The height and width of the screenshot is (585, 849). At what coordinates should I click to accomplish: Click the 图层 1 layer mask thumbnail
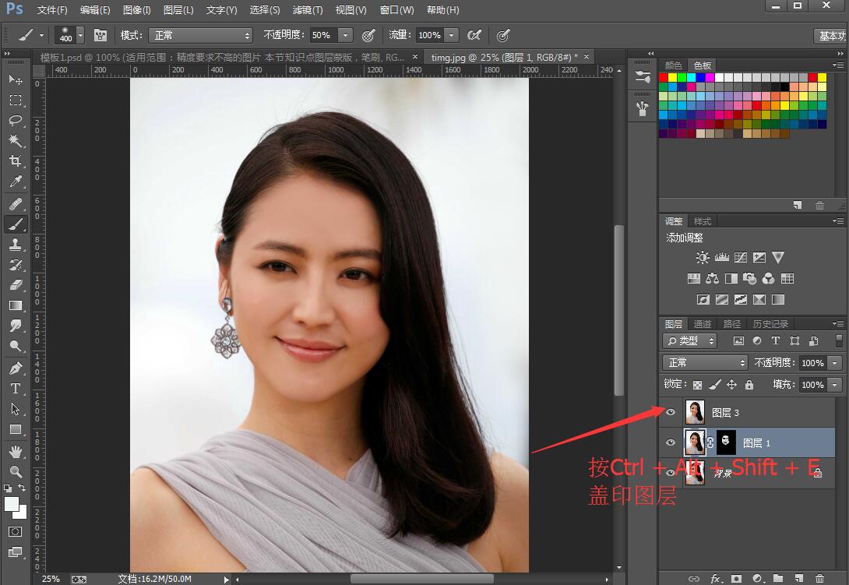726,442
